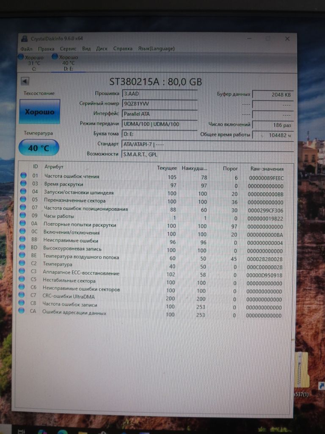Select row text Переназначенные сектора
Image resolution: width=325 pixels, height=434 pixels.
(x=74, y=200)
